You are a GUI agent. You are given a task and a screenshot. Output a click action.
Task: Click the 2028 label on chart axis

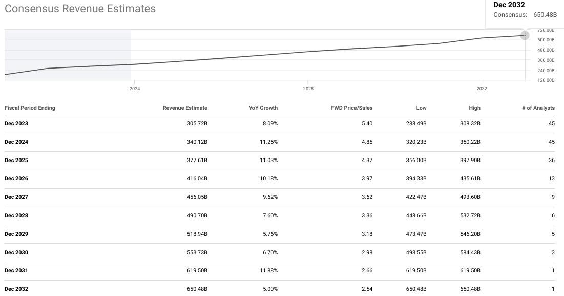tap(308, 89)
